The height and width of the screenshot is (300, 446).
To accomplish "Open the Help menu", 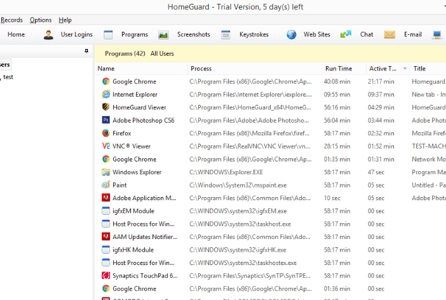I will [65, 20].
